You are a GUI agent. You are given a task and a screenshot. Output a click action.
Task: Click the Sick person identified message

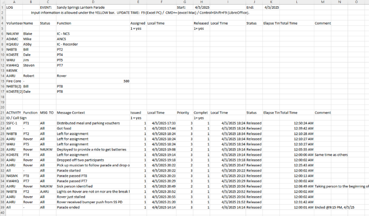tap(74, 186)
